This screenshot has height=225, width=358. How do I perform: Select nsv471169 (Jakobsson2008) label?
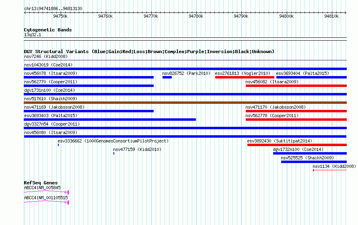pos(54,107)
